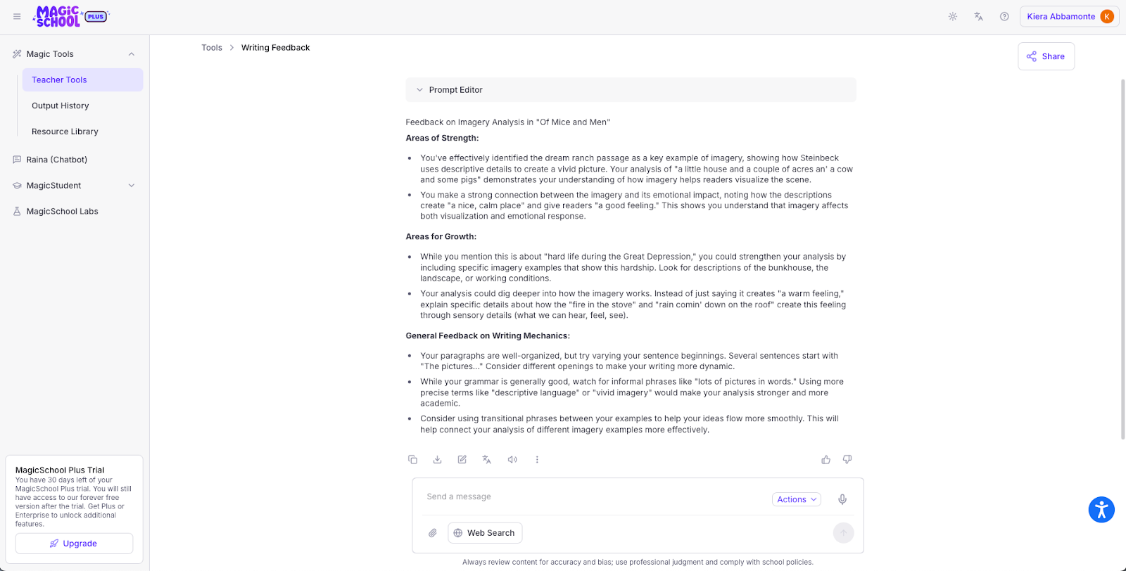The width and height of the screenshot is (1126, 571).
Task: Play the feedback aloud via speaker icon
Action: [512, 459]
